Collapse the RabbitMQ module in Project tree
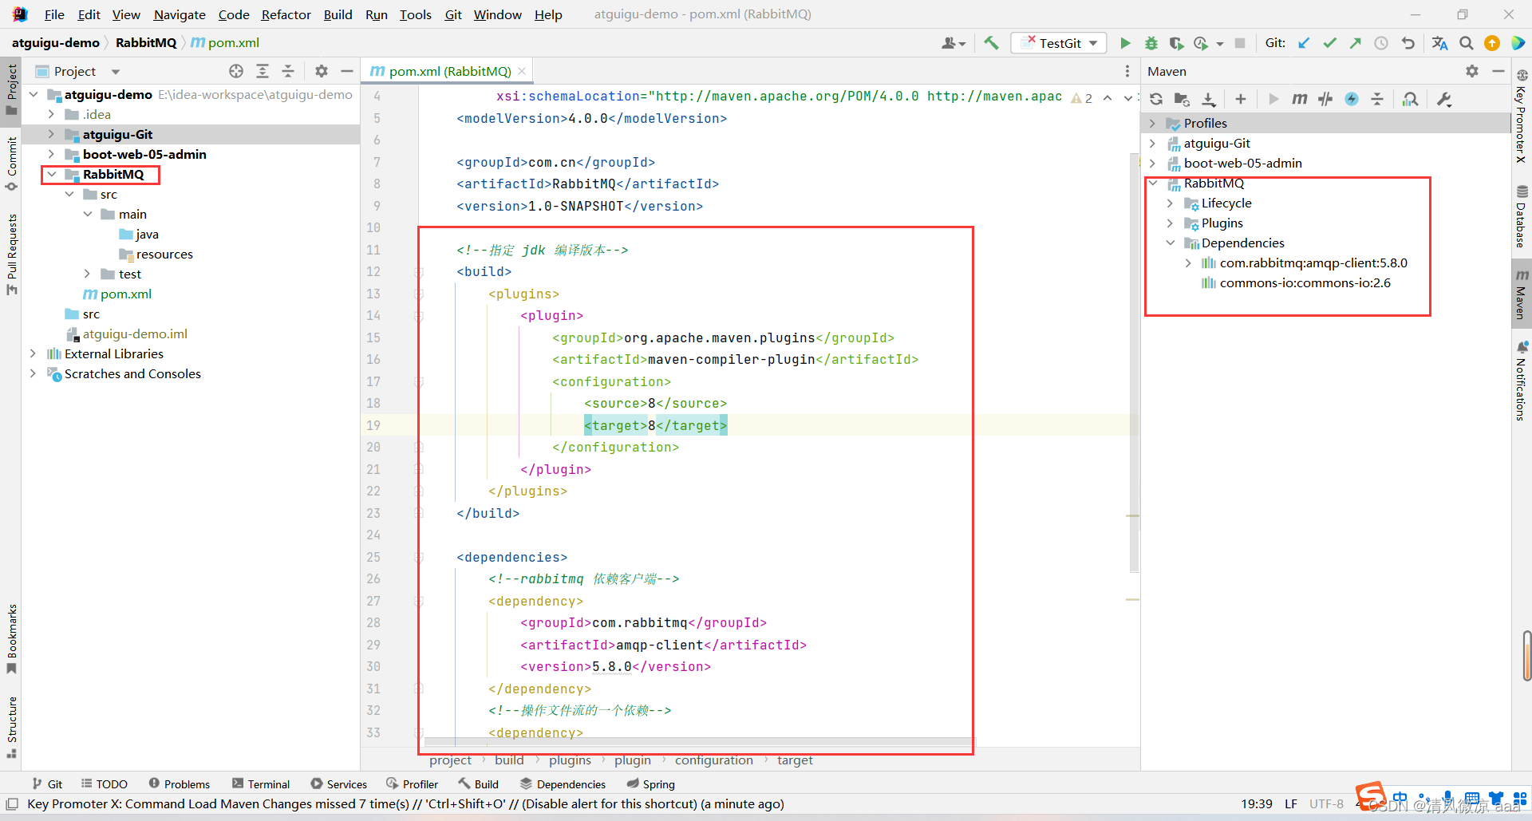This screenshot has width=1532, height=821. (51, 175)
